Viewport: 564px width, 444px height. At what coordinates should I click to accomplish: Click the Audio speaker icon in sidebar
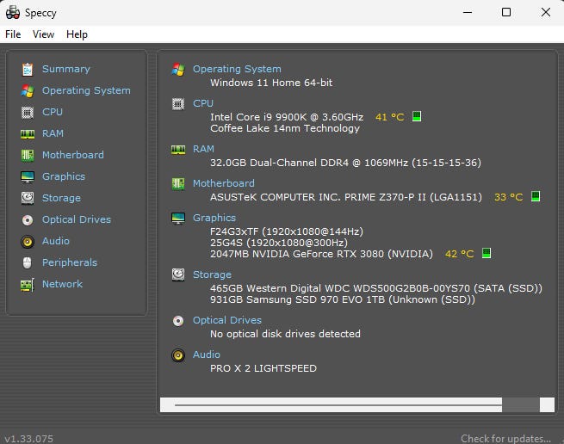pyautogui.click(x=28, y=242)
